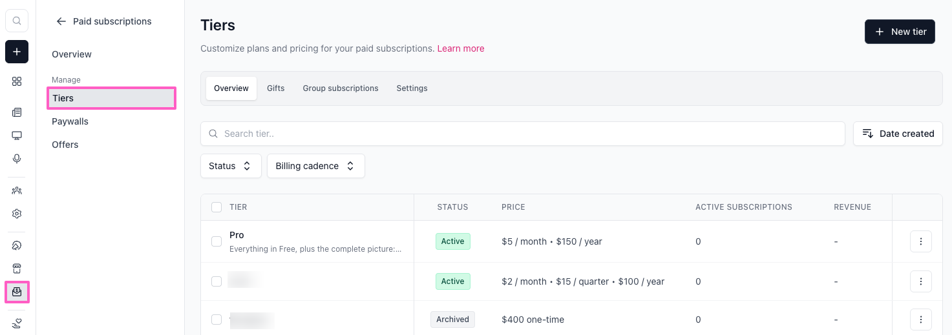Go back via the Paid subscriptions arrow

point(61,21)
